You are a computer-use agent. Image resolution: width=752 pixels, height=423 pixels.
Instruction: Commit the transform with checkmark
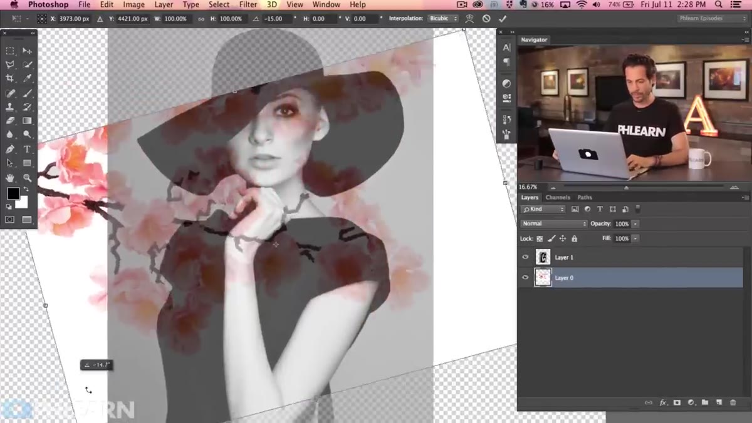[503, 19]
